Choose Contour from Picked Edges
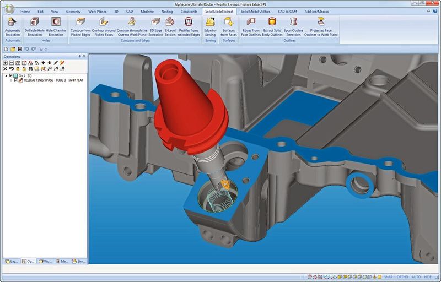441x282 pixels. tap(80, 27)
